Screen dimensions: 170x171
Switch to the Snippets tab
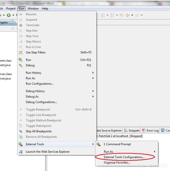coord(132,130)
